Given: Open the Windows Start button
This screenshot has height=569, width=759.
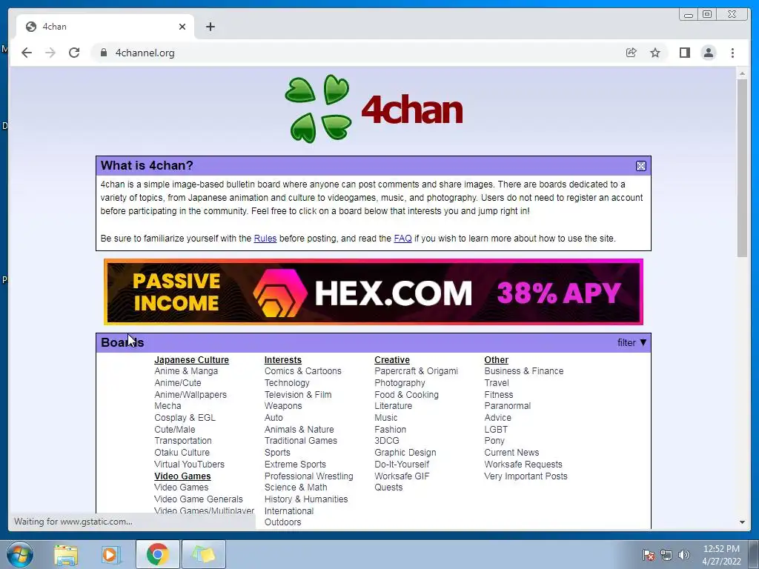Looking at the screenshot, I should click(19, 554).
